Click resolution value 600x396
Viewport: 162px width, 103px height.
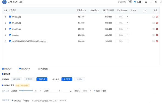(109, 35)
